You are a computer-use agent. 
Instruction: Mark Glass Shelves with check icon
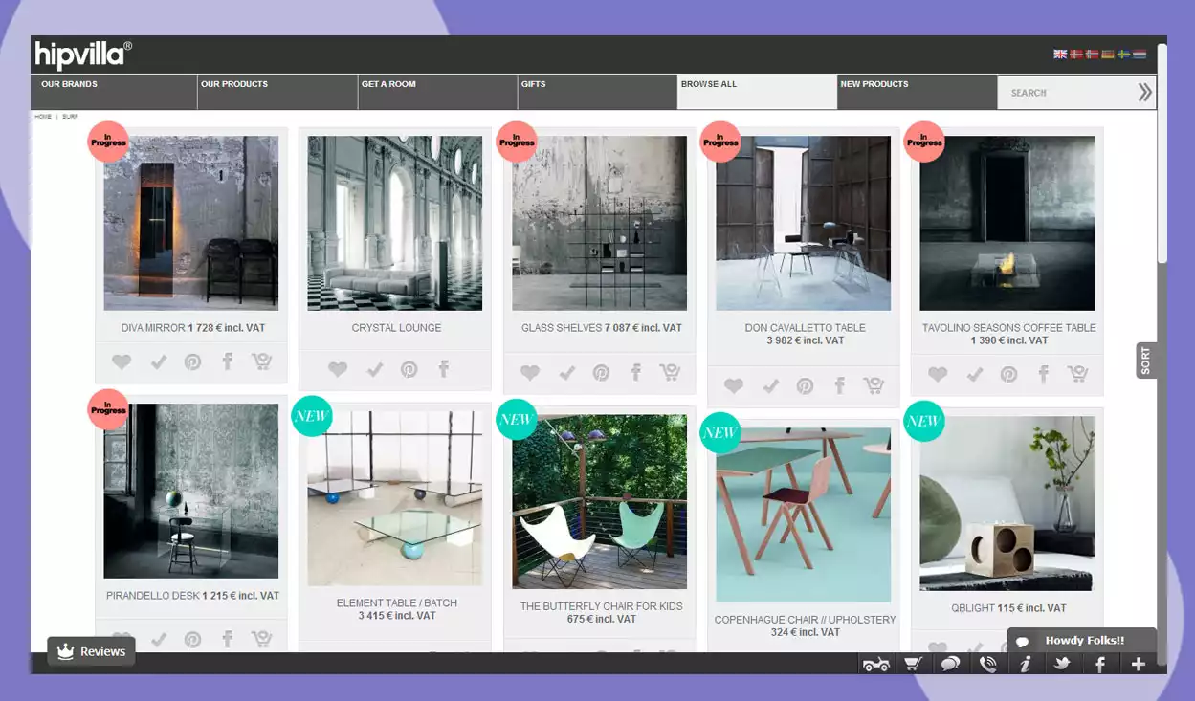coord(566,373)
